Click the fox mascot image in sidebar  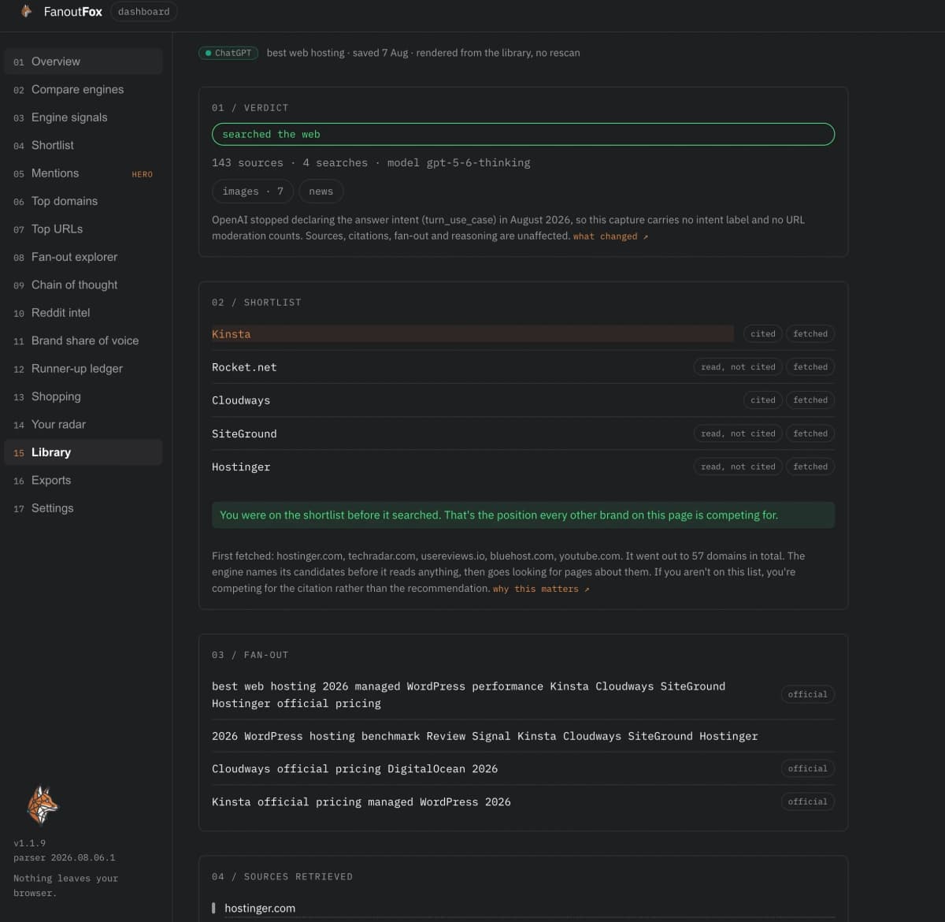pos(43,805)
